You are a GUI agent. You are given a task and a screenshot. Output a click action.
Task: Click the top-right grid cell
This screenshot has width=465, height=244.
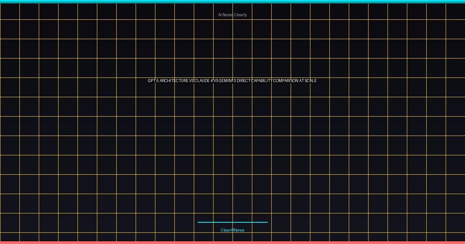click(x=455, y=11)
